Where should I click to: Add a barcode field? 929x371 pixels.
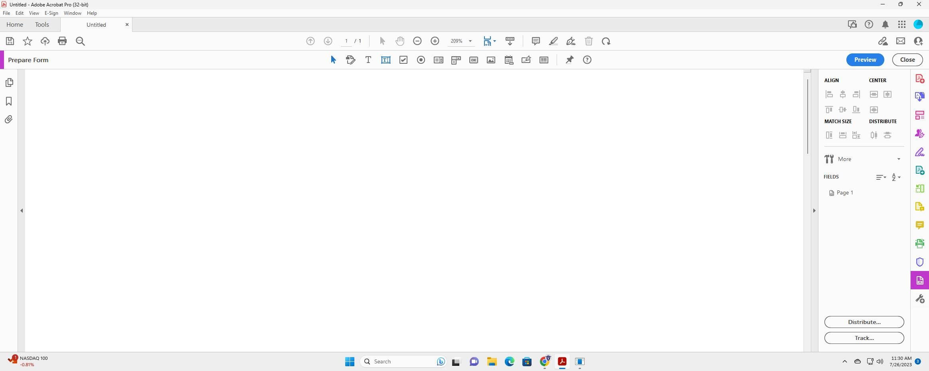pos(544,60)
